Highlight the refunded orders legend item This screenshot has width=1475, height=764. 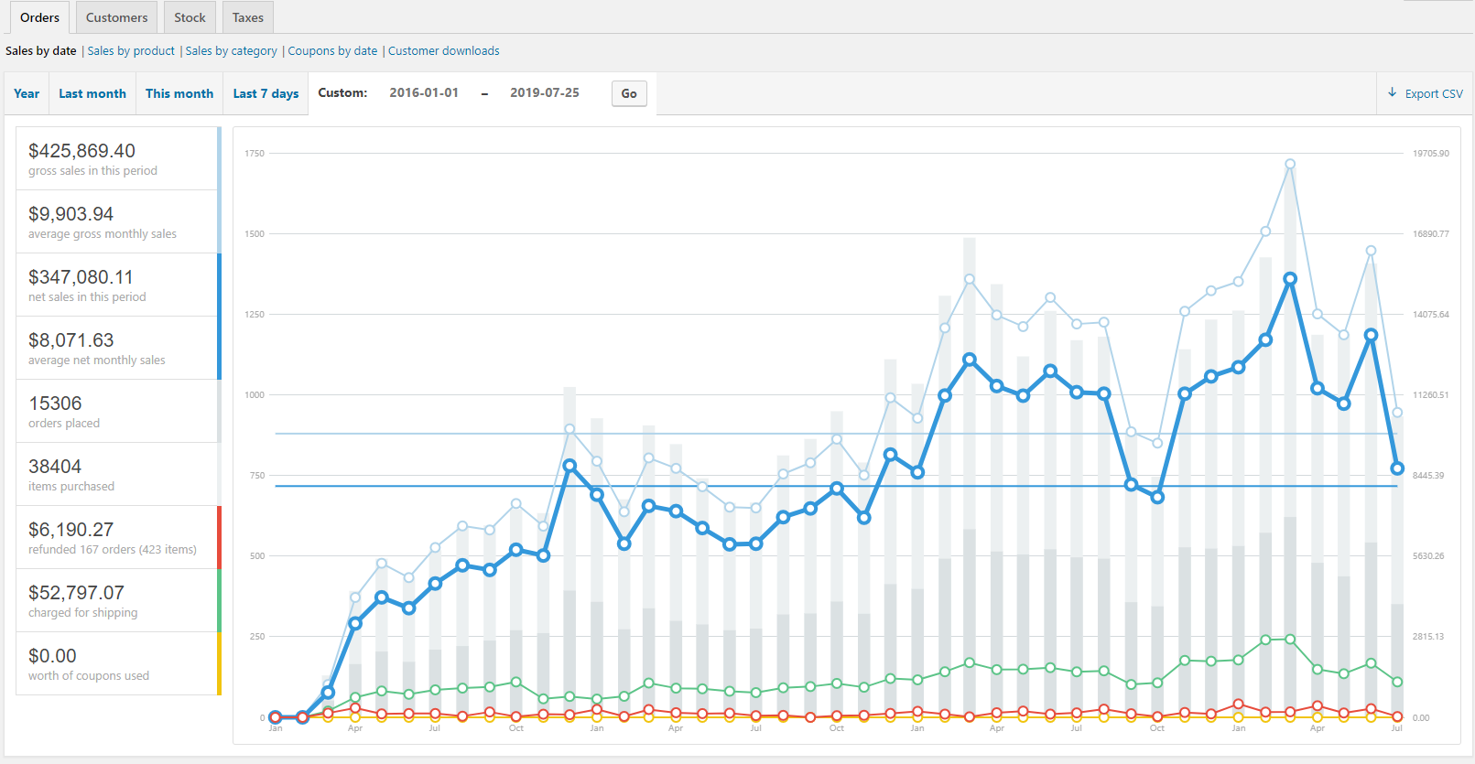(x=117, y=537)
